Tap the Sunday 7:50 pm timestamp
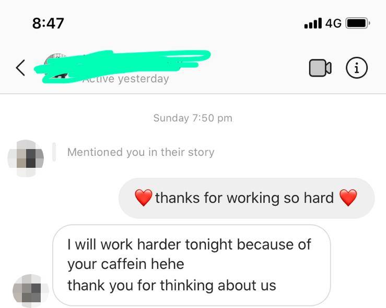Image resolution: width=386 pixels, height=308 pixels. tap(193, 118)
